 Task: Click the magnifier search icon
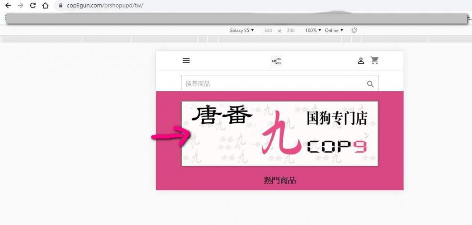point(370,84)
